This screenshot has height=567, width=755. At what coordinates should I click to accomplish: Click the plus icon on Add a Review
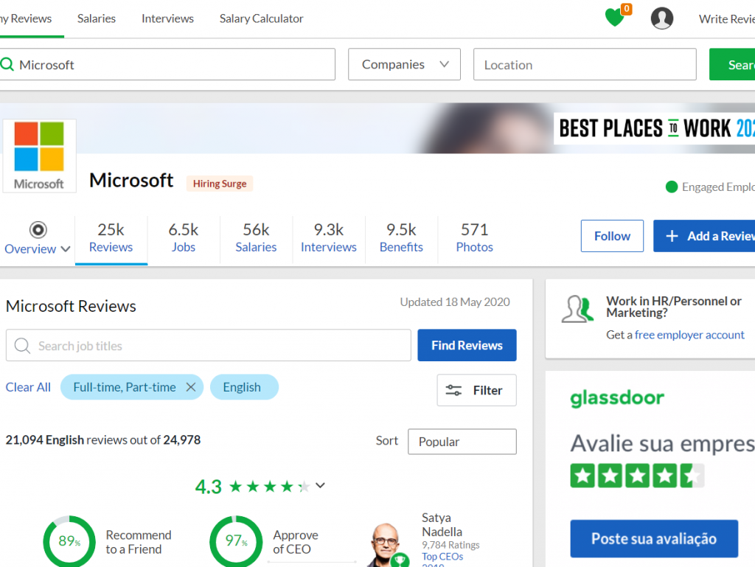point(672,236)
